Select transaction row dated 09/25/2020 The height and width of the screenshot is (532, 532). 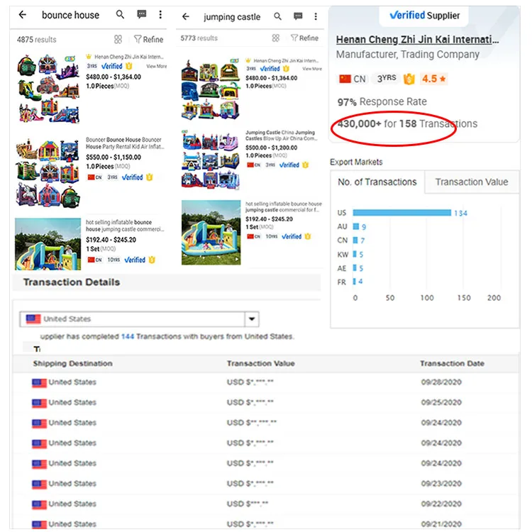(266, 403)
